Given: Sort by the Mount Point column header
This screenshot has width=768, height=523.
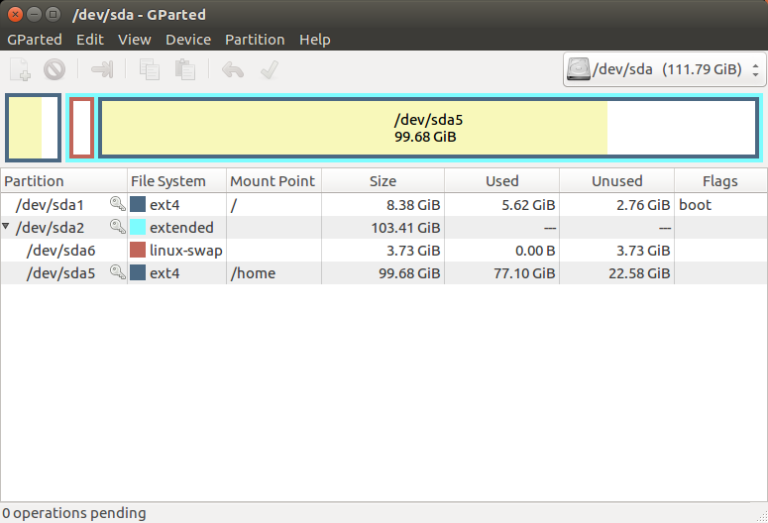Looking at the screenshot, I should pos(274,181).
